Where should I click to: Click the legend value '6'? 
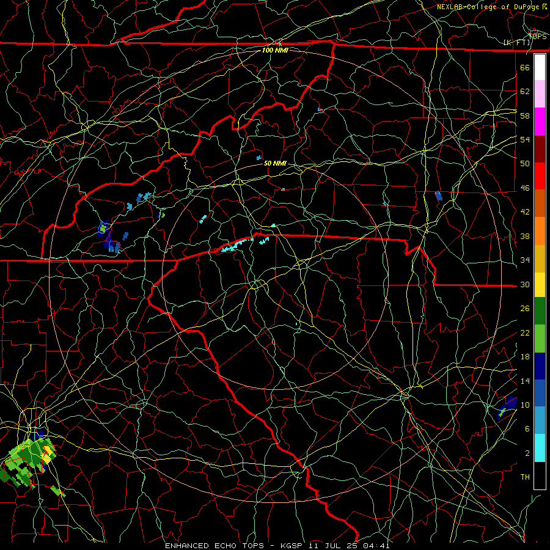click(x=527, y=429)
